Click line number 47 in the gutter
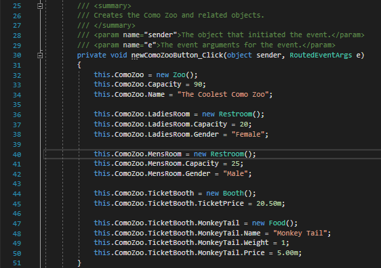This screenshot has height=268, width=381. (x=17, y=223)
